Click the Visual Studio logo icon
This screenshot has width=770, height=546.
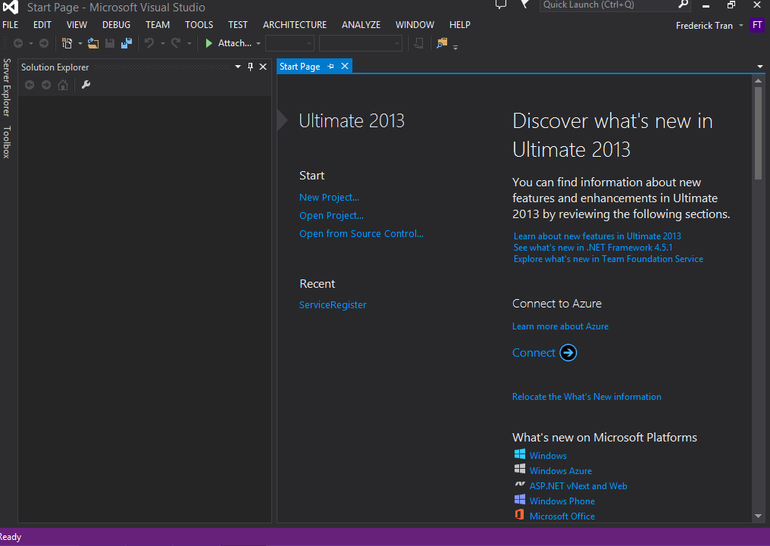coord(11,7)
